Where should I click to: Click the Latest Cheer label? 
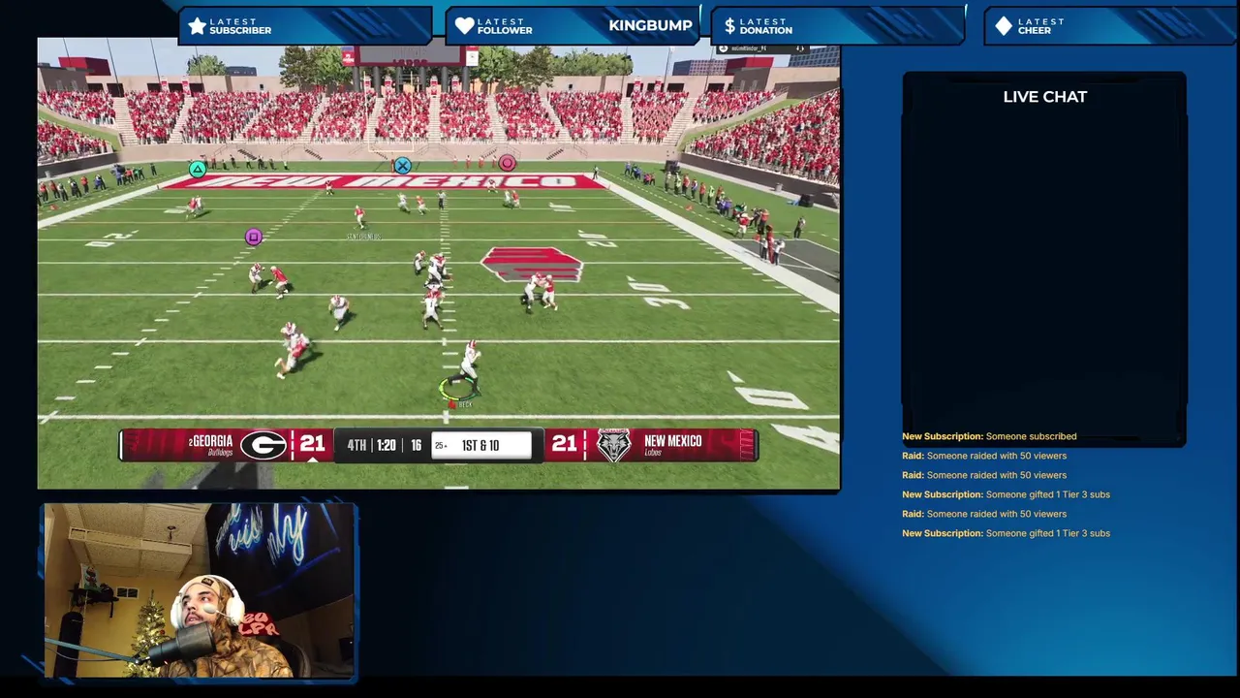[1041, 26]
